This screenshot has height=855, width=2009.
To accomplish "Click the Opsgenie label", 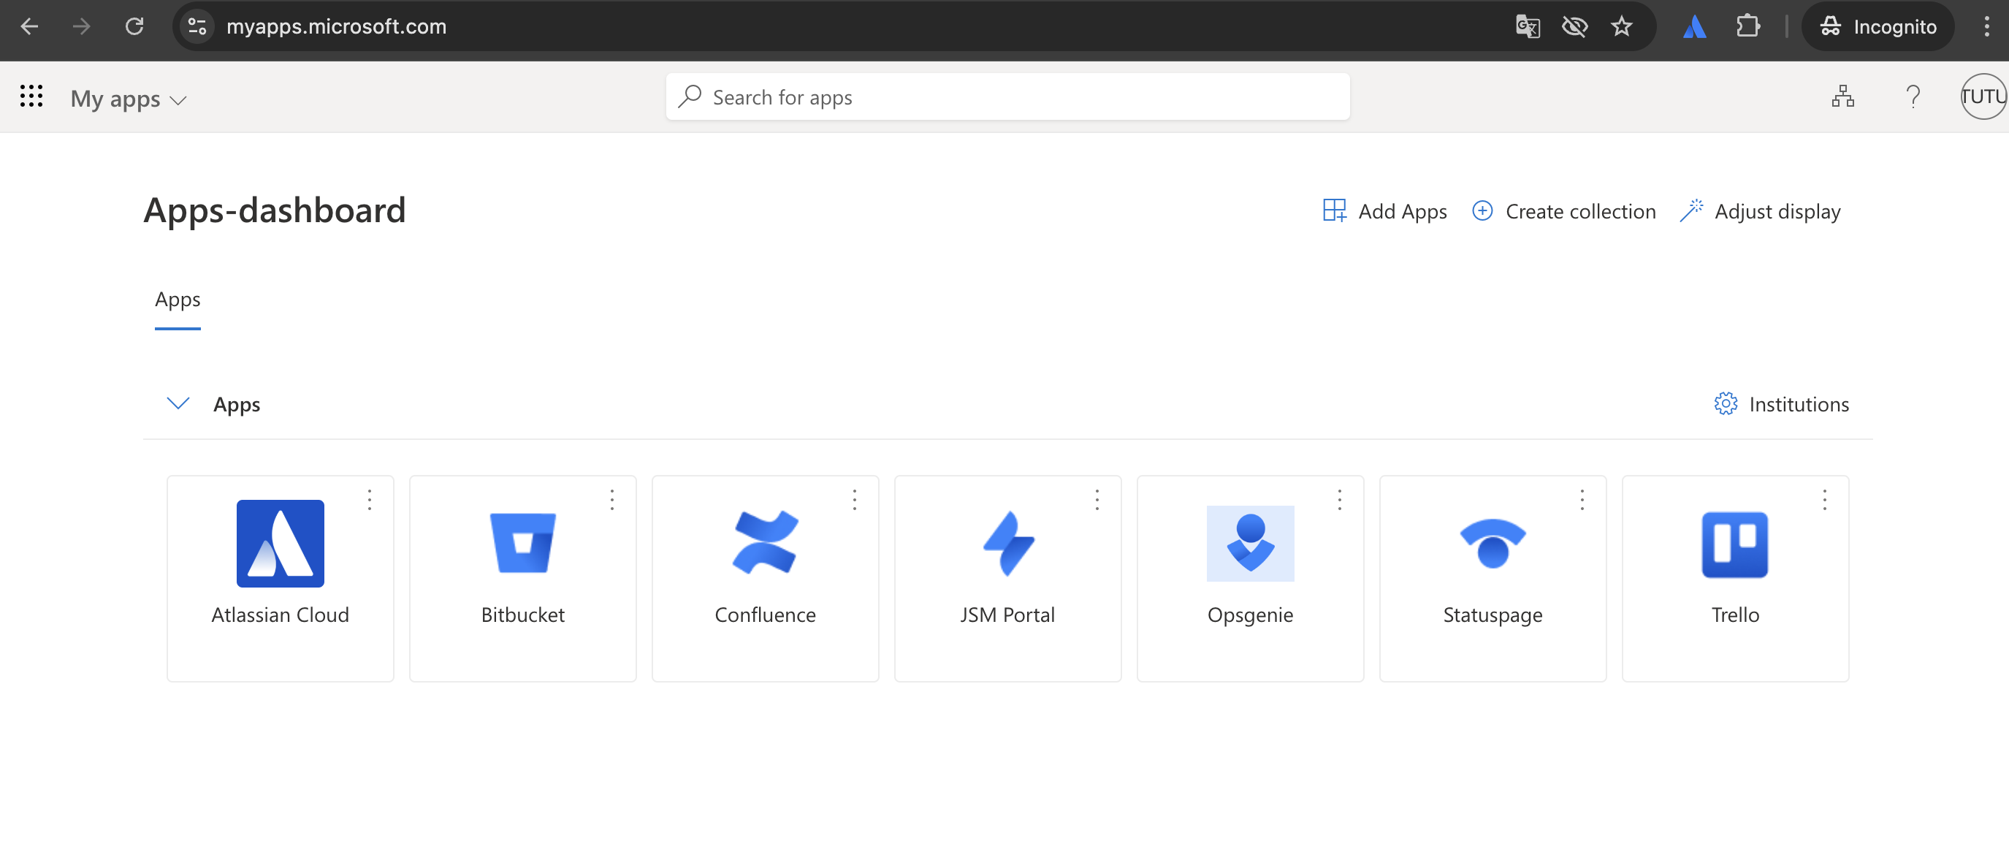I will 1250,615.
